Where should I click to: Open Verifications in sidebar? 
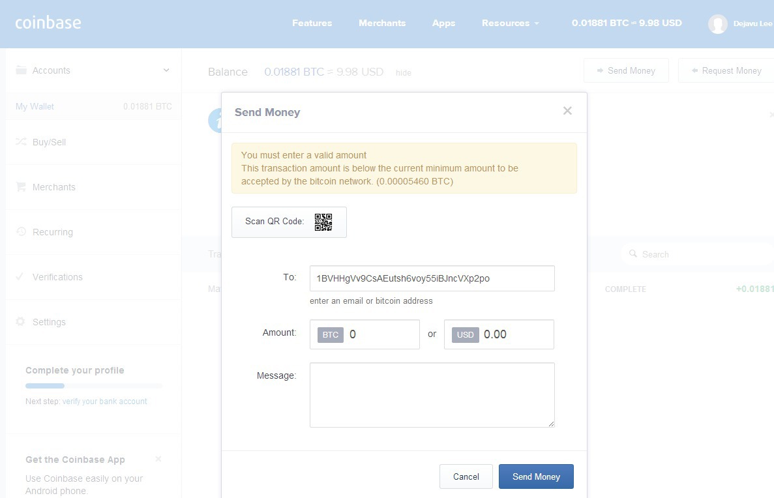click(93, 277)
